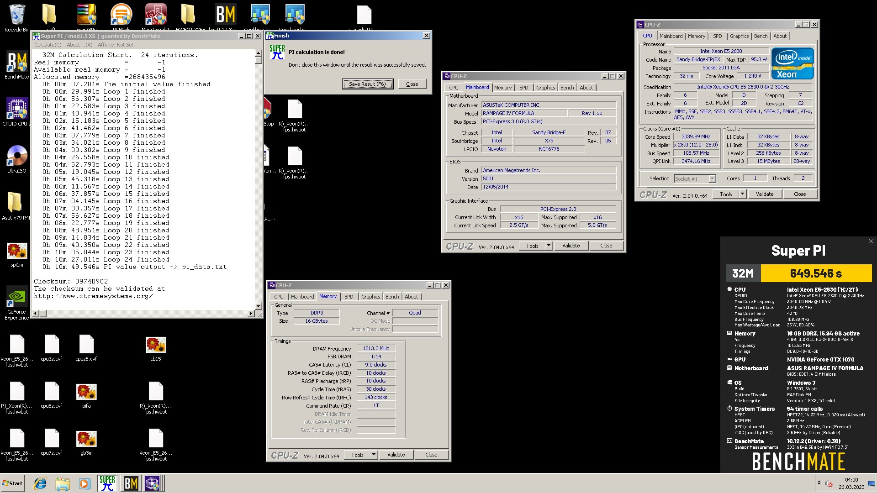Open the pcmark-10 file icon on desktop

pyautogui.click(x=364, y=17)
